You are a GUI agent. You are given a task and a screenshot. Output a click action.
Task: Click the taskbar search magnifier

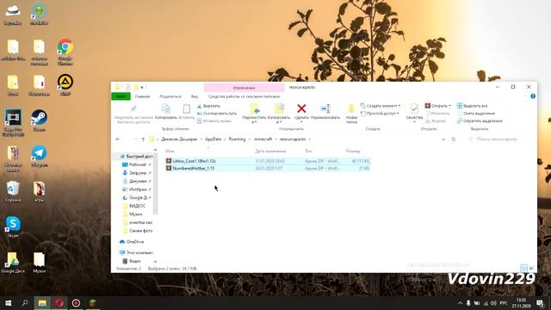coord(25,303)
